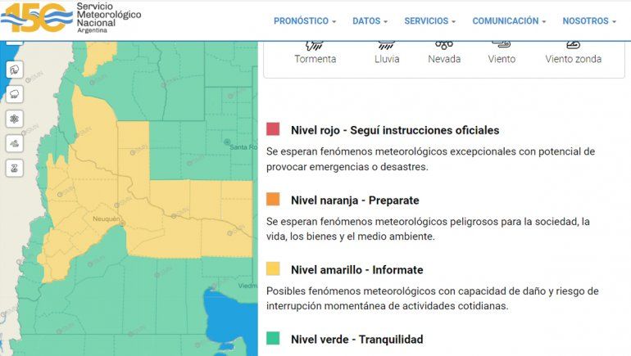
Task: Select the Zonda wind filter in map sidebar
Action: [x=15, y=168]
